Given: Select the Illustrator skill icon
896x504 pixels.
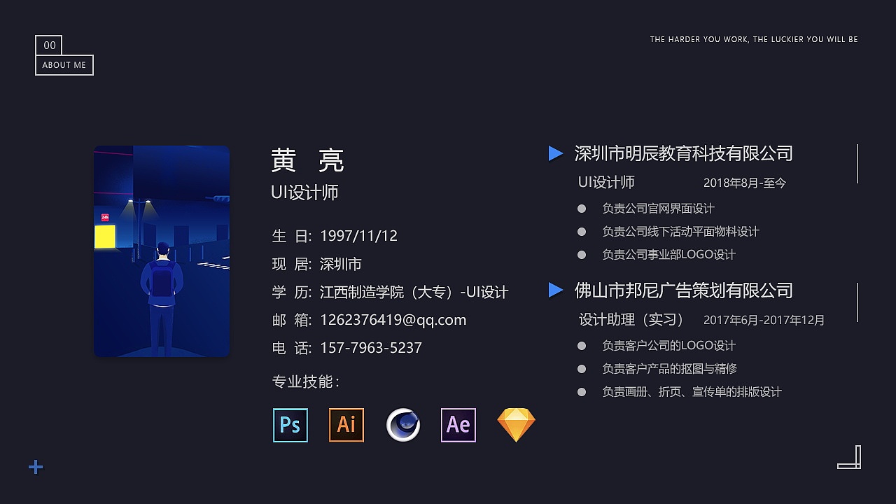Looking at the screenshot, I should [346, 425].
